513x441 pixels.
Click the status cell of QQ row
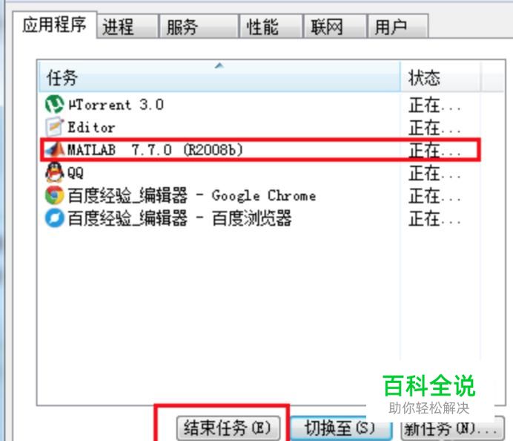(435, 173)
